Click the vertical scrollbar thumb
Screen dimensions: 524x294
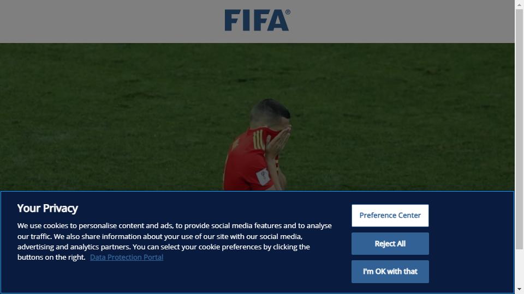[519, 130]
